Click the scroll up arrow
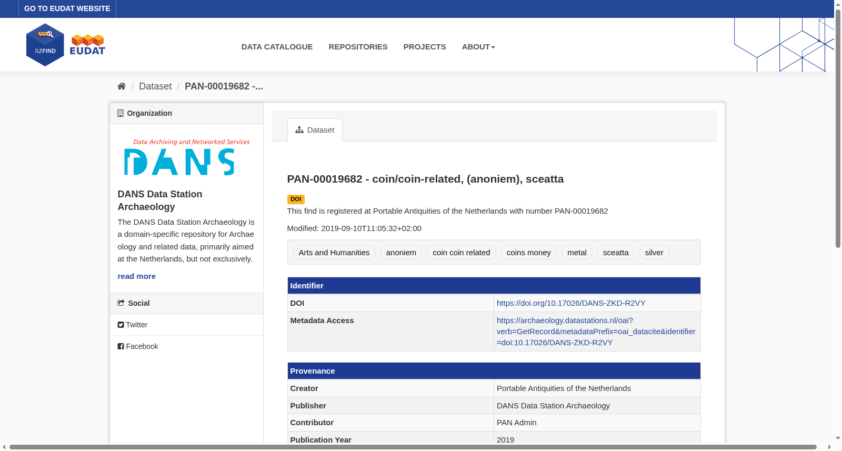Image resolution: width=842 pixels, height=451 pixels. pyautogui.click(x=838, y=4)
